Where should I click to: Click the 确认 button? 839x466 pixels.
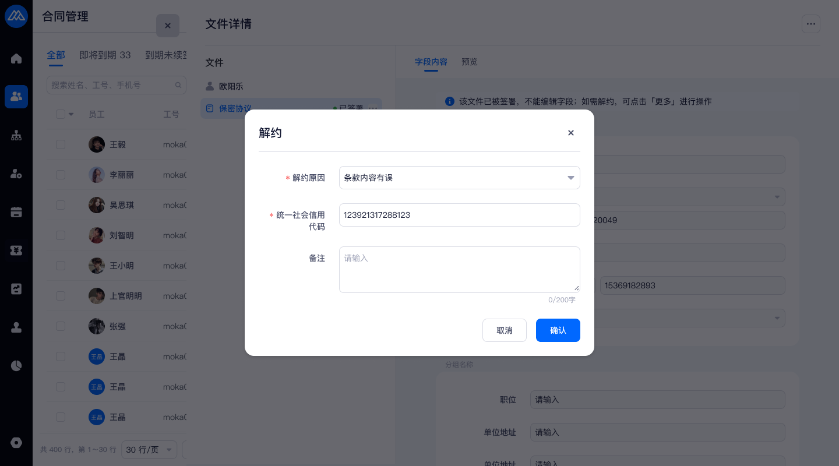point(558,330)
